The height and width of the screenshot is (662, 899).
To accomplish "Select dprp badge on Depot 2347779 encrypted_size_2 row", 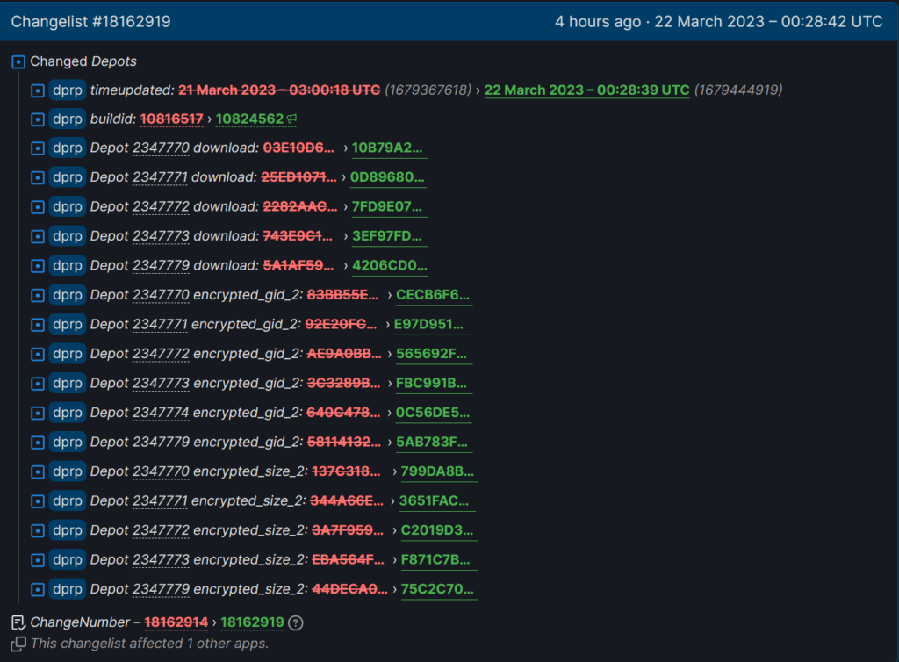I will [x=68, y=589].
